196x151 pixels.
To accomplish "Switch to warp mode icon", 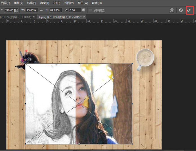I will pos(172,10).
